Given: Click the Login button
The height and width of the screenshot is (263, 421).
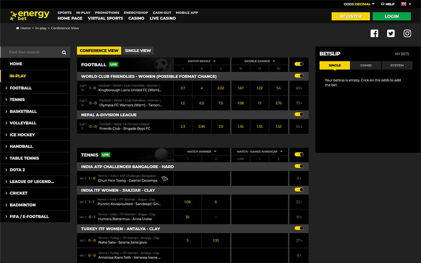Looking at the screenshot, I should pyautogui.click(x=392, y=16).
